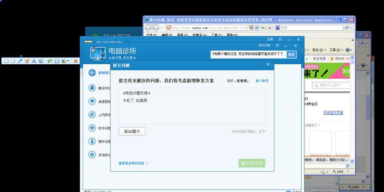Click the IE page vertical scrollbar down arrow
384x192 pixels.
tap(352, 161)
